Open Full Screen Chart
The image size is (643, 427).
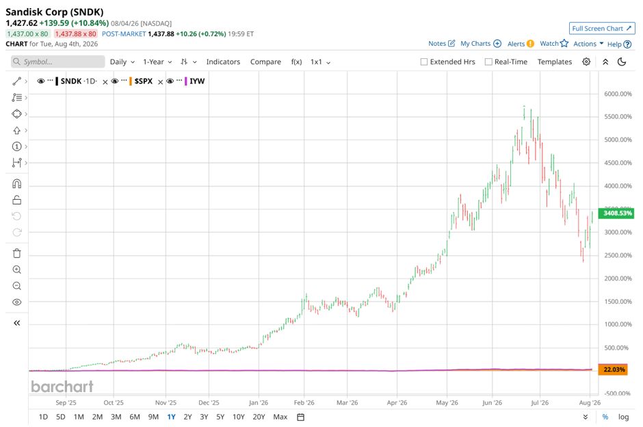(x=601, y=28)
